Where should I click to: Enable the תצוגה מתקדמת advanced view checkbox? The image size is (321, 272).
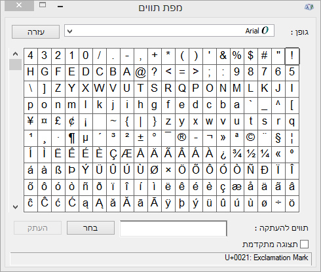[x=304, y=244]
